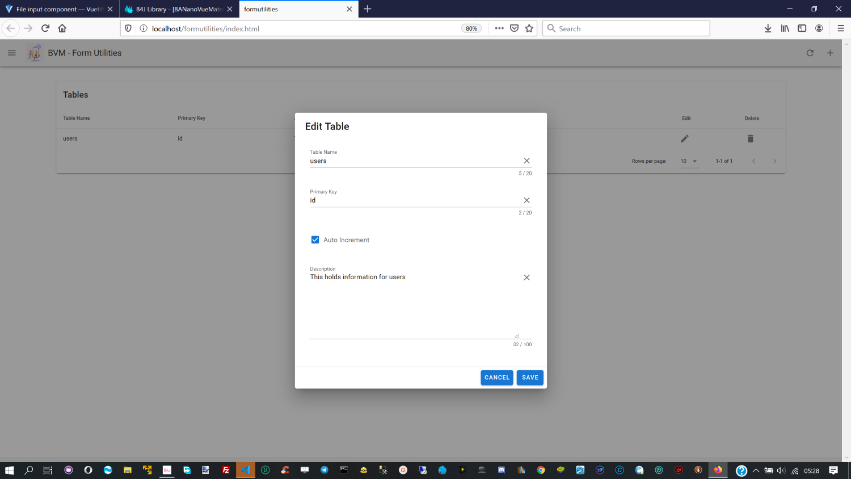
Task: Open the Firefox application menu
Action: point(841,28)
